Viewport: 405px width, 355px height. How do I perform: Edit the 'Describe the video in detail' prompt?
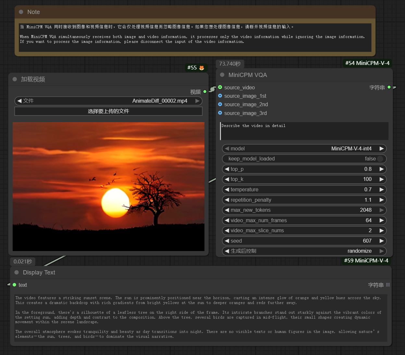click(304, 131)
